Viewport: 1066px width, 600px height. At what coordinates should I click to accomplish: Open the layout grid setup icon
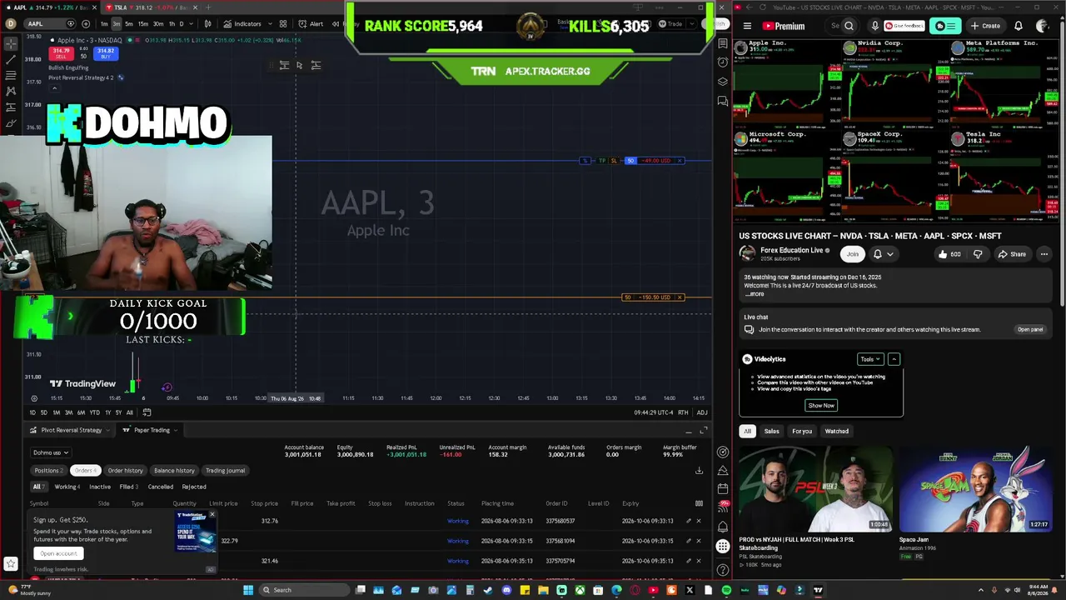pyautogui.click(x=283, y=23)
